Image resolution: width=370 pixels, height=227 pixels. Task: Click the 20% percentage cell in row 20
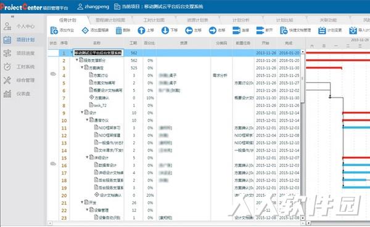(150, 195)
